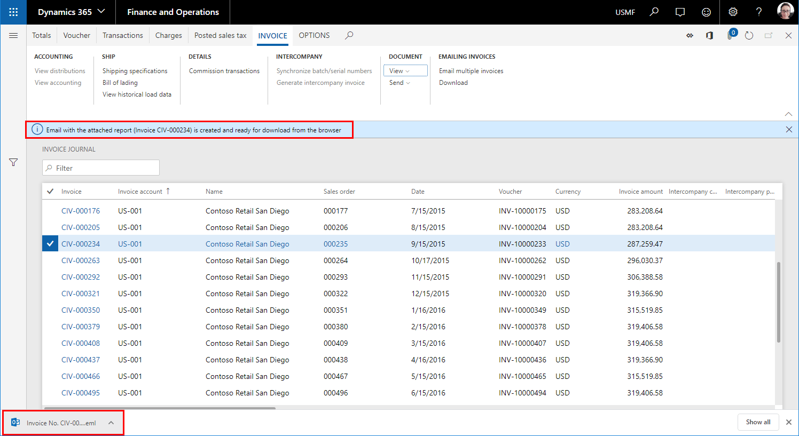This screenshot has width=799, height=436.
Task: Sort by the Date column header
Action: click(418, 192)
